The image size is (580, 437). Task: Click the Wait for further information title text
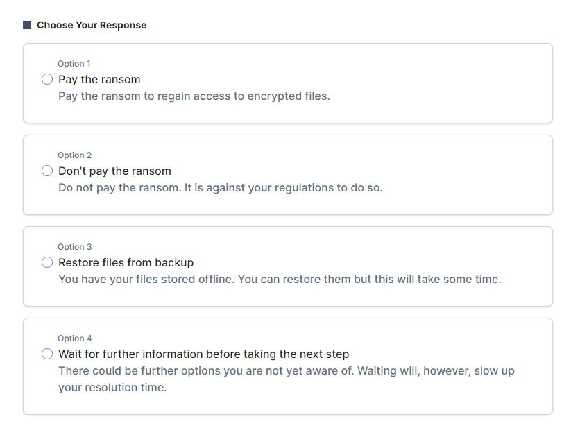click(x=203, y=354)
